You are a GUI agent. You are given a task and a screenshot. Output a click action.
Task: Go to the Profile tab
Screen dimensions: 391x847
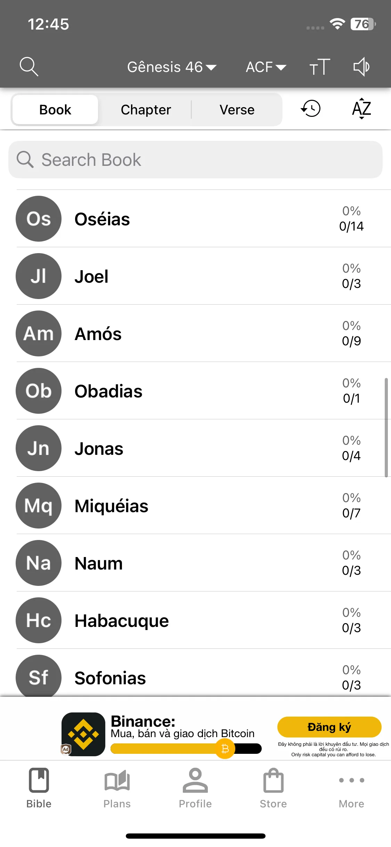tap(195, 788)
